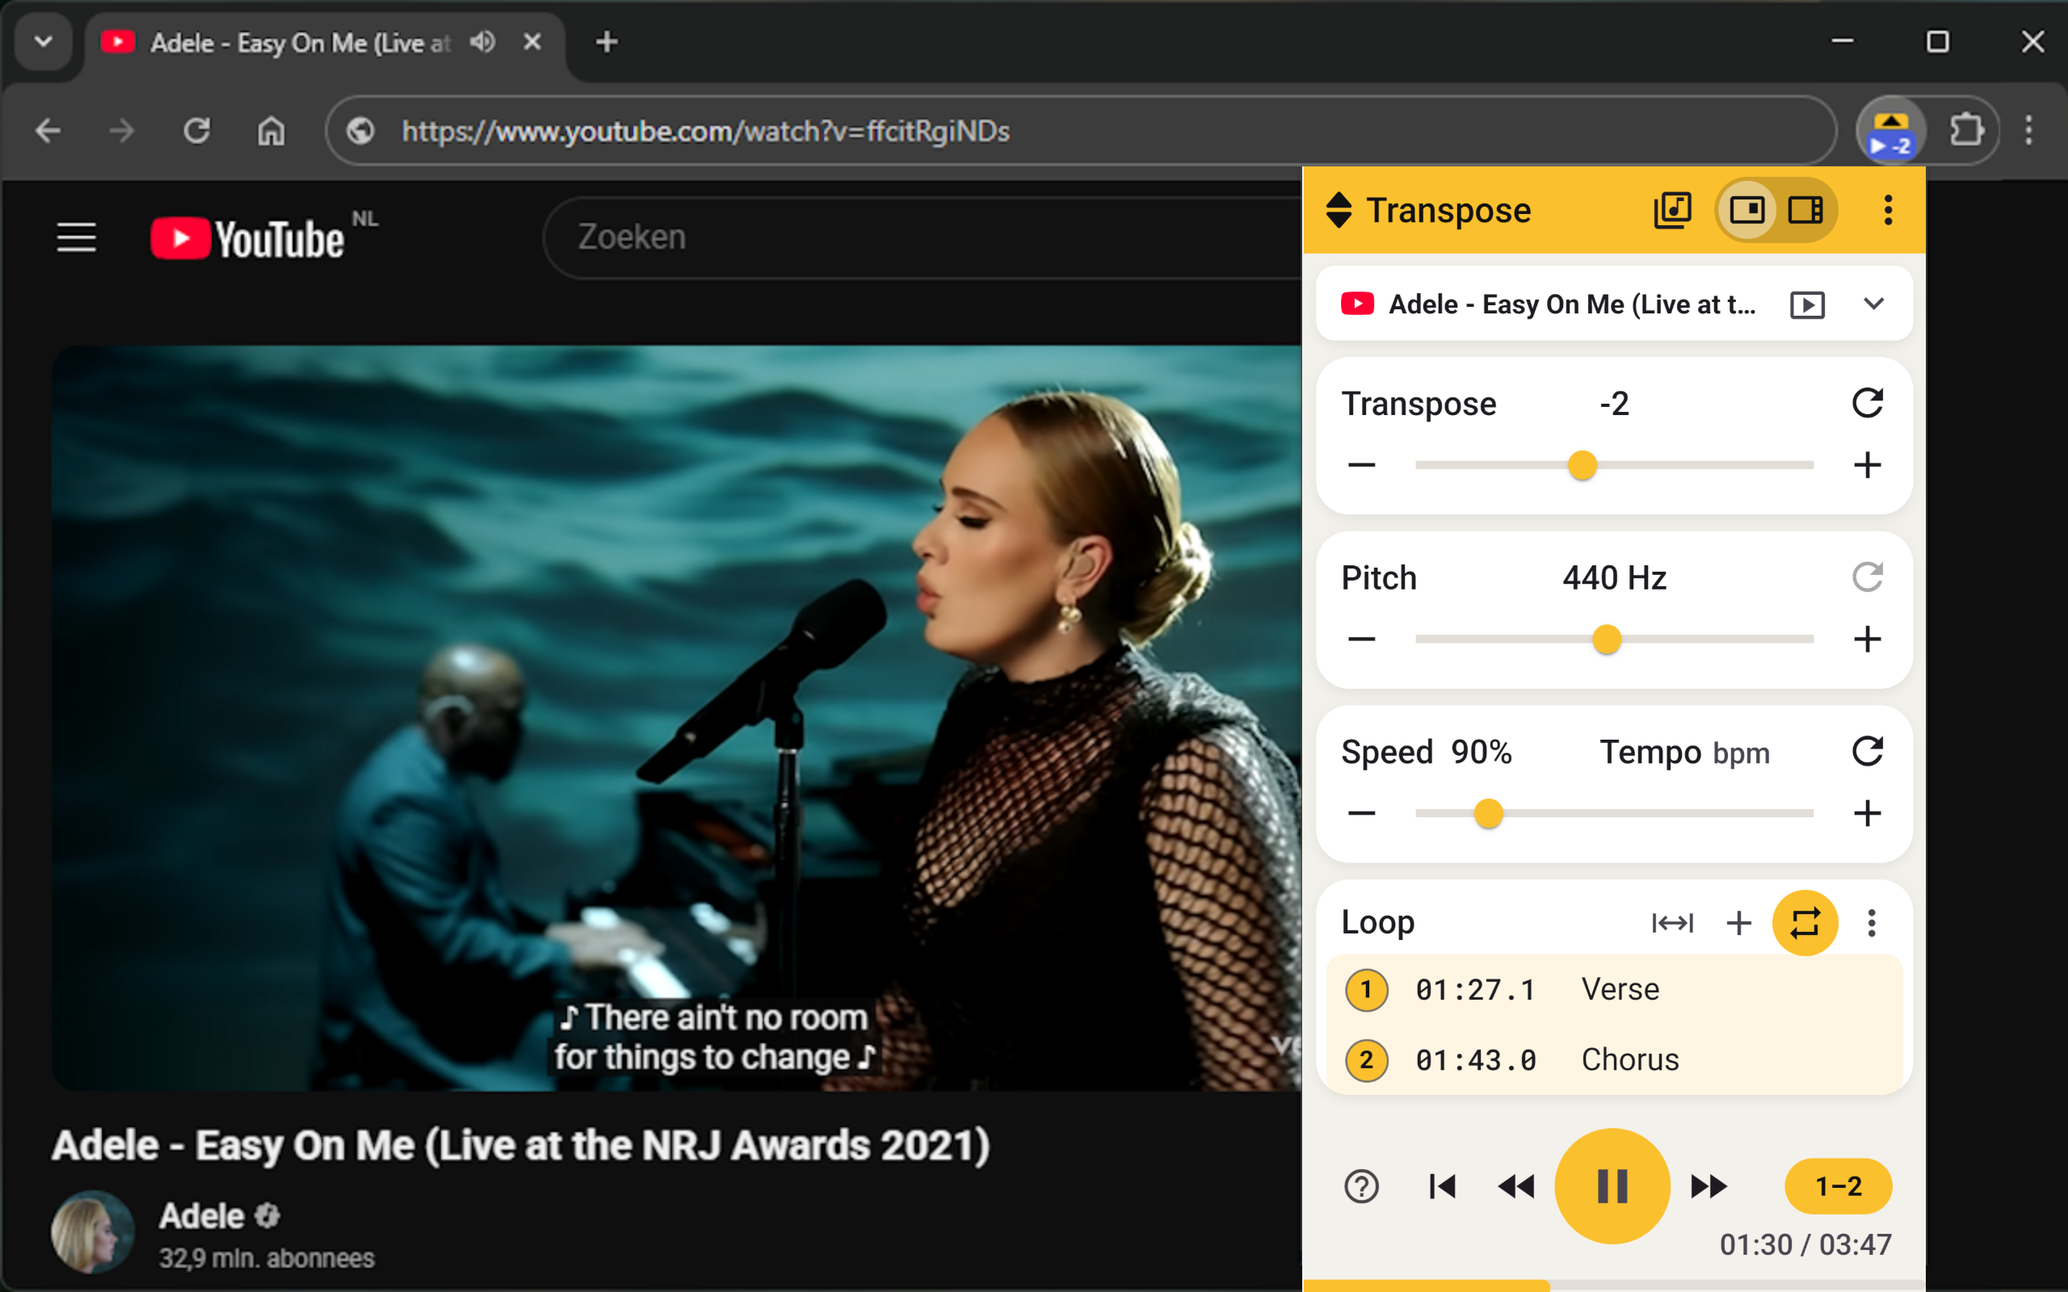Add a new loop marker

pyautogui.click(x=1738, y=923)
